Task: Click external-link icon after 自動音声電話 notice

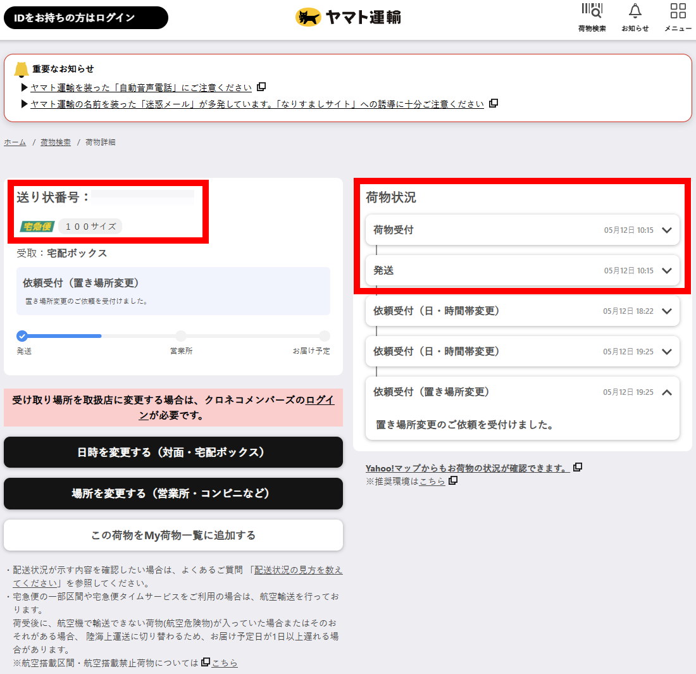Action: (x=261, y=87)
